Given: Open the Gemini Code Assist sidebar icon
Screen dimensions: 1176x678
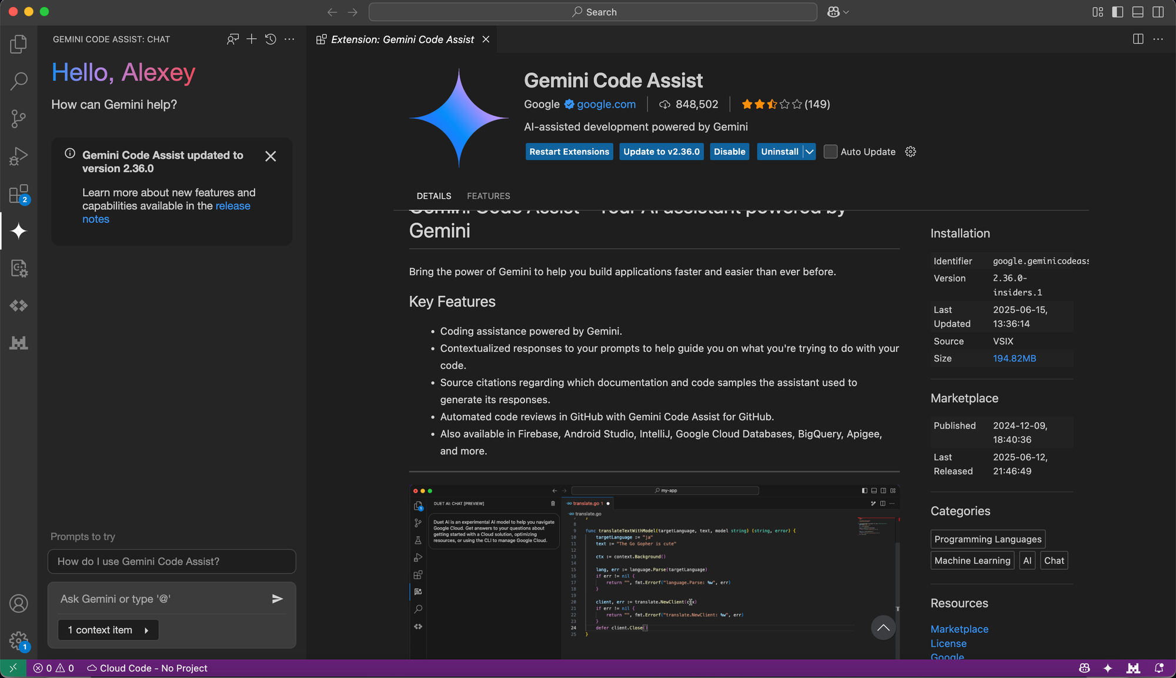Looking at the screenshot, I should [x=18, y=231].
